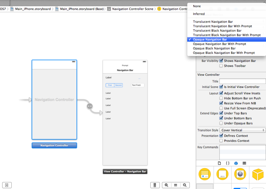This screenshot has width=266, height=189.
Task: Click the Navigation Bar title in scene
Action: click(125, 70)
